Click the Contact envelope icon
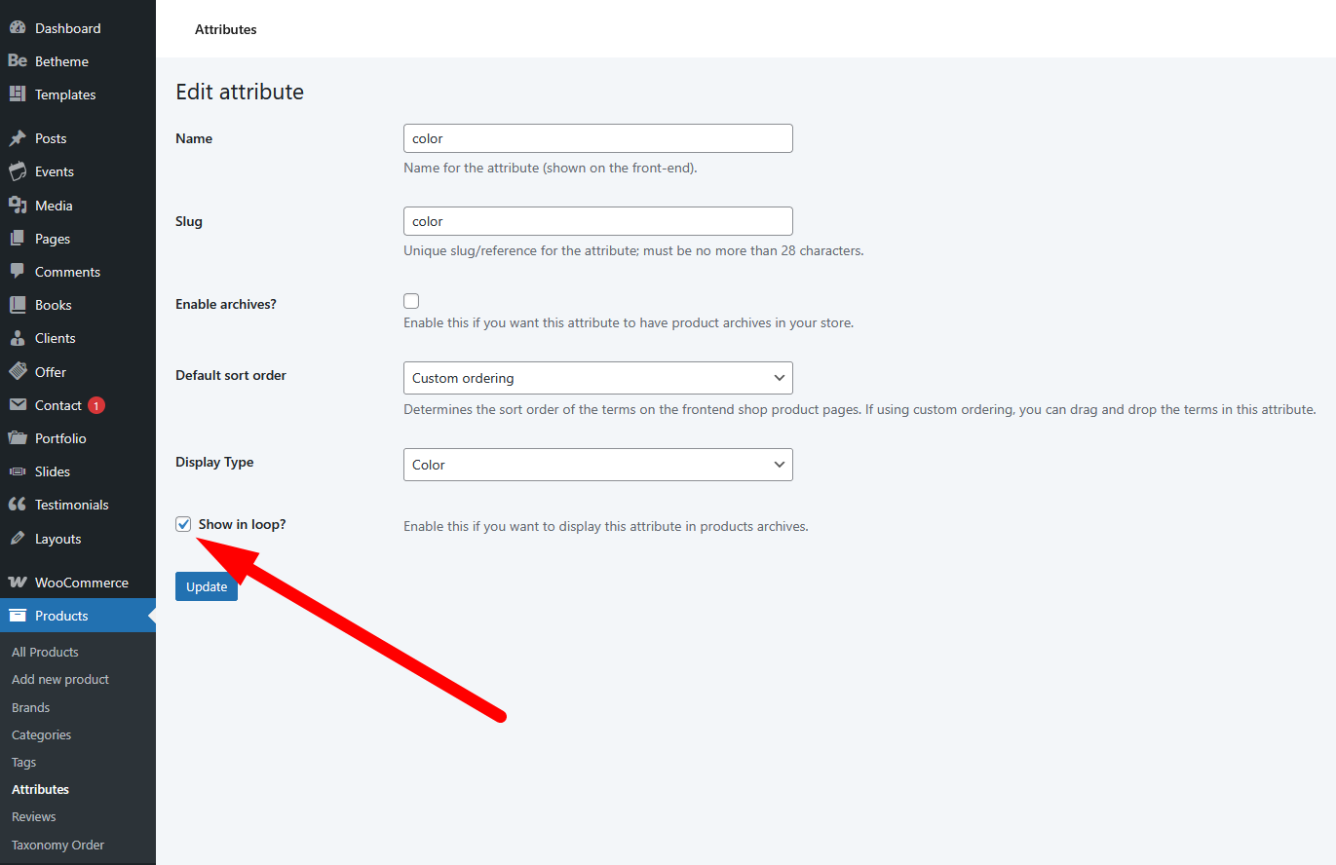 coord(18,405)
